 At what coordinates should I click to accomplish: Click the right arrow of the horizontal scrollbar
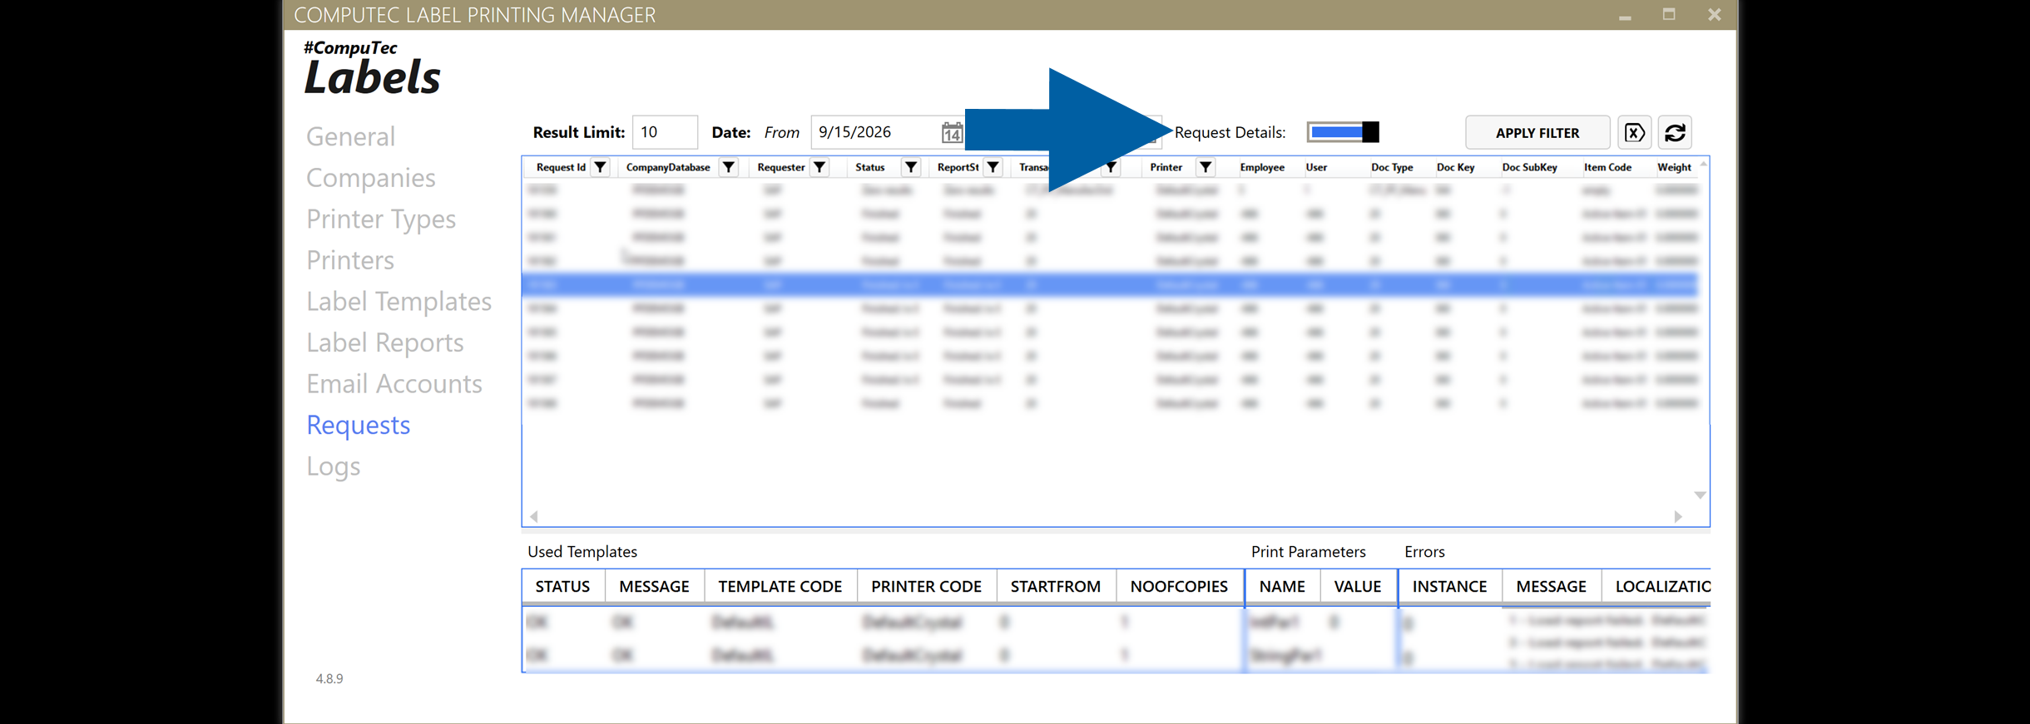1678,516
